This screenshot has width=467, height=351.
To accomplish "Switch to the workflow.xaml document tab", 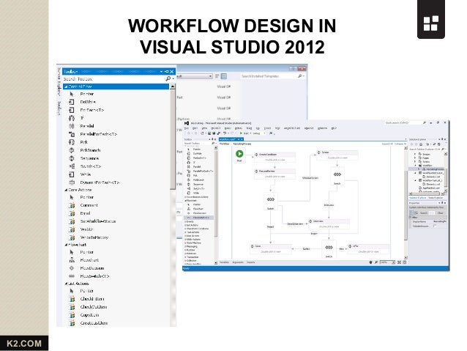I will 228,139.
